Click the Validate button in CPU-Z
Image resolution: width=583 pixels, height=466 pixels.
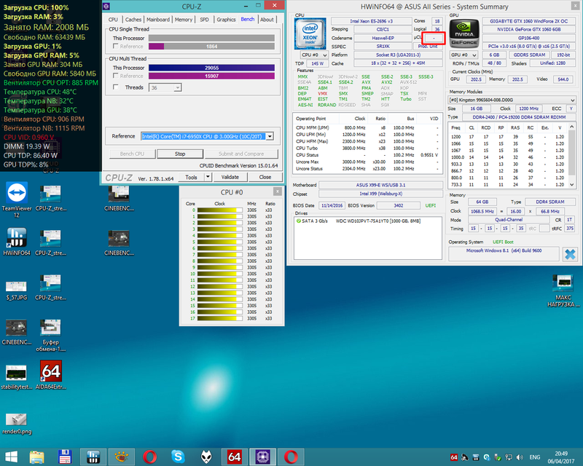coord(230,177)
